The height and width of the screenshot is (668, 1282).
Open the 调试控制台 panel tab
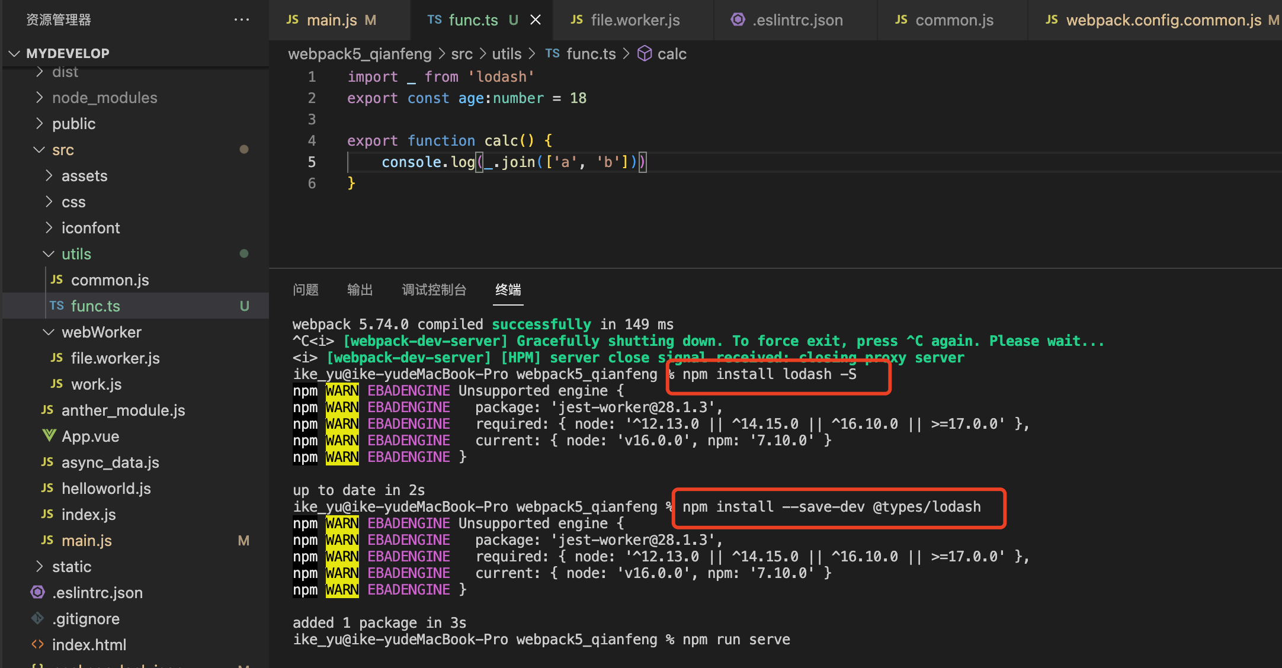tap(434, 290)
